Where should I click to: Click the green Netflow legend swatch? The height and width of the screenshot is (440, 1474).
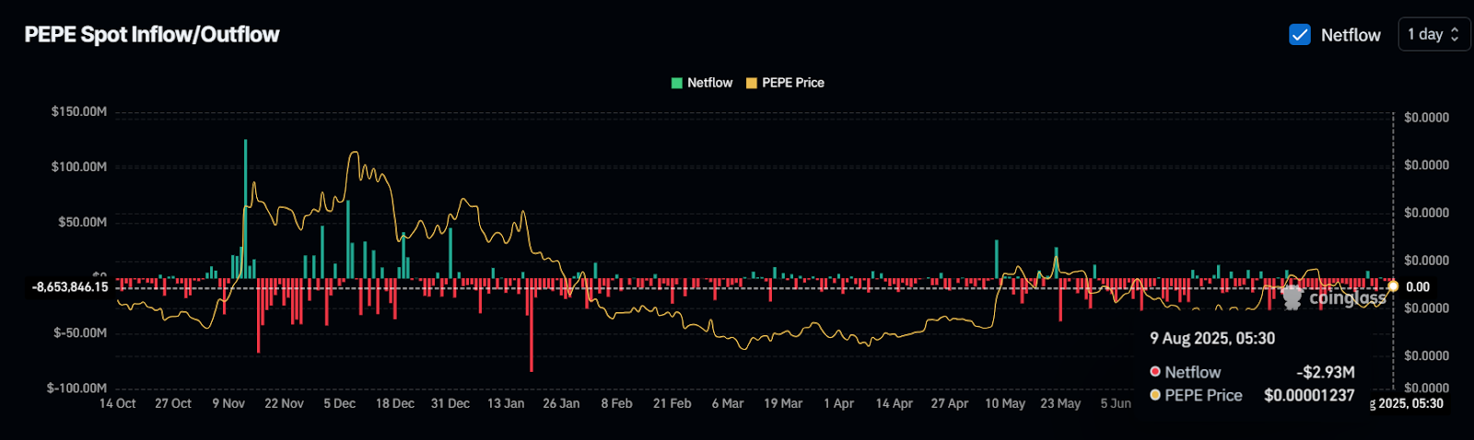tap(677, 83)
